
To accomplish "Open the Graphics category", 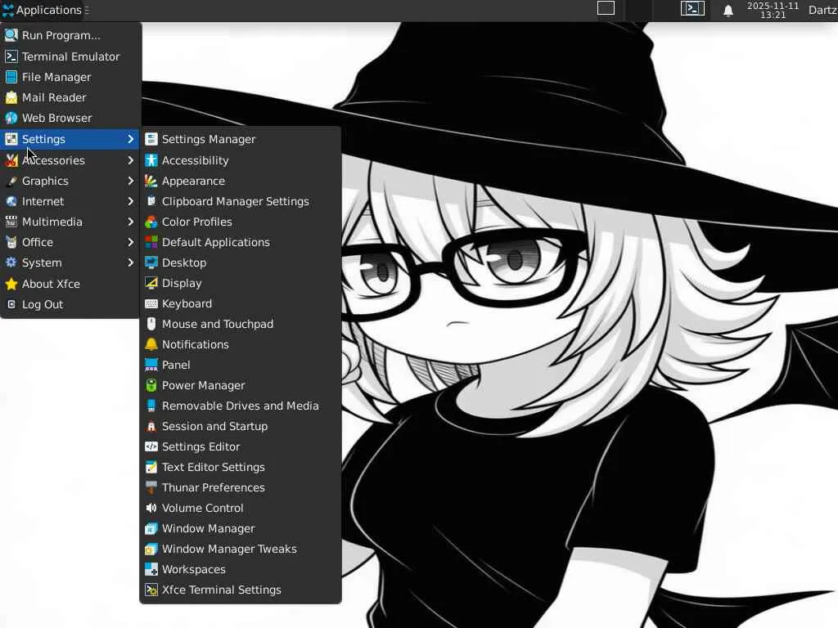I will coord(70,181).
